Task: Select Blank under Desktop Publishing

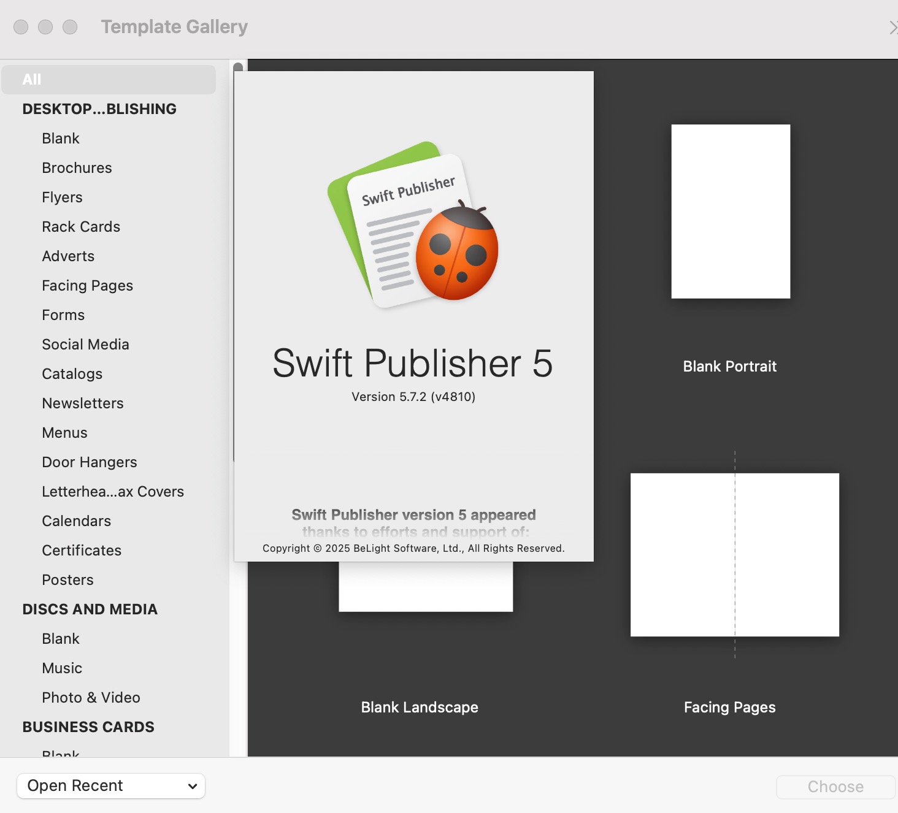Action: click(61, 139)
